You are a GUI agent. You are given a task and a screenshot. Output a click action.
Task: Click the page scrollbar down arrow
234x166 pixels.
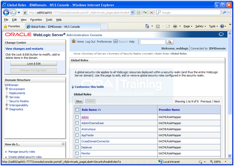tap(230, 156)
